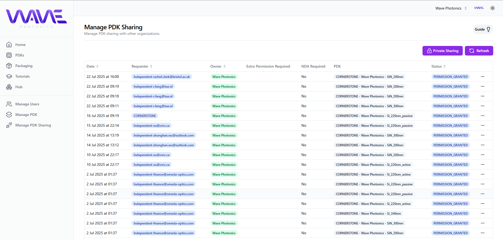
Task: Sort the table by Owner column
Action: coord(218,66)
